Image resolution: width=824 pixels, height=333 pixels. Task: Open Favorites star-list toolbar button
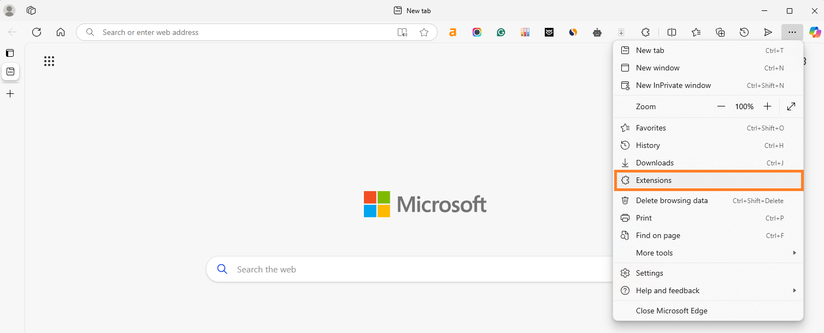(696, 32)
